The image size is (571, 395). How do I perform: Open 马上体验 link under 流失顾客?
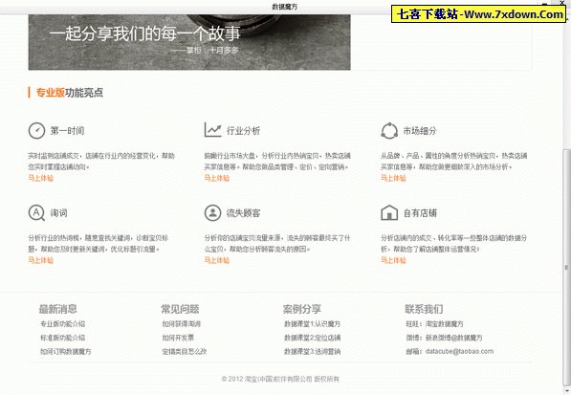pos(217,260)
